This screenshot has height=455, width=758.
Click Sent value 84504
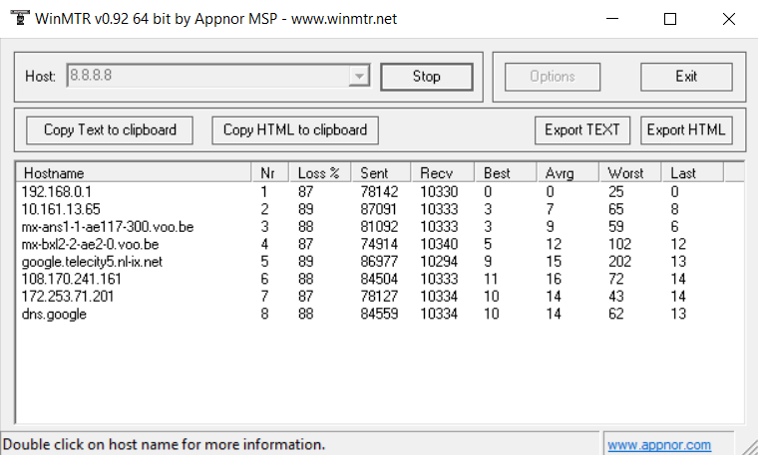coord(379,279)
